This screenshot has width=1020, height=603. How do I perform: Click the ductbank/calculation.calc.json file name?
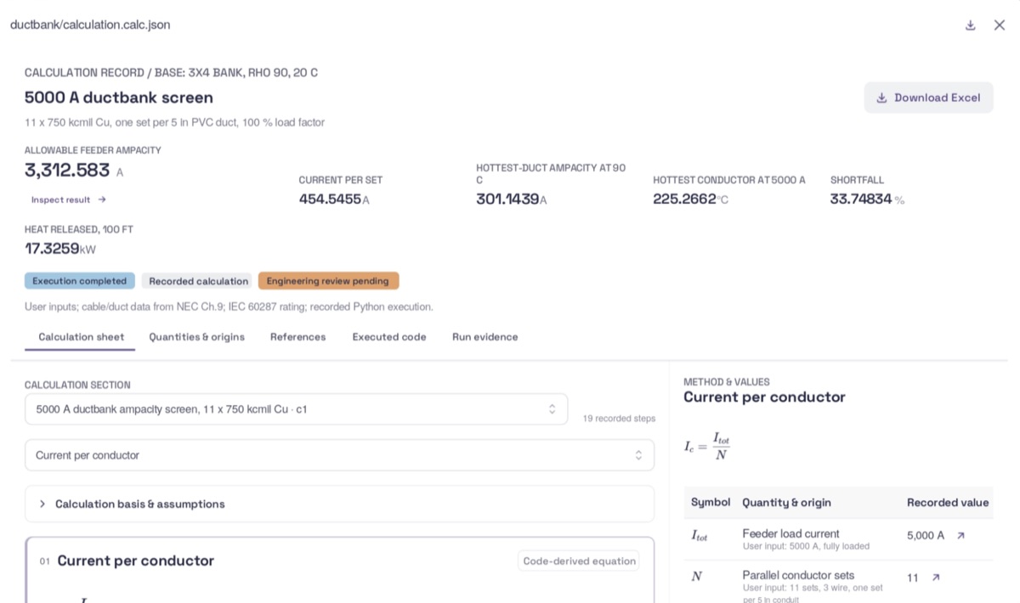pyautogui.click(x=90, y=25)
